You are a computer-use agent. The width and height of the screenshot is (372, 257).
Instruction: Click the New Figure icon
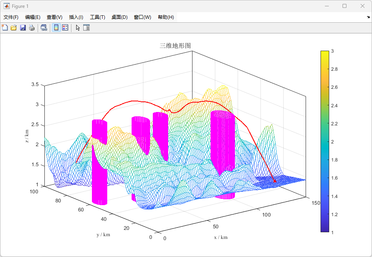(x=5, y=28)
